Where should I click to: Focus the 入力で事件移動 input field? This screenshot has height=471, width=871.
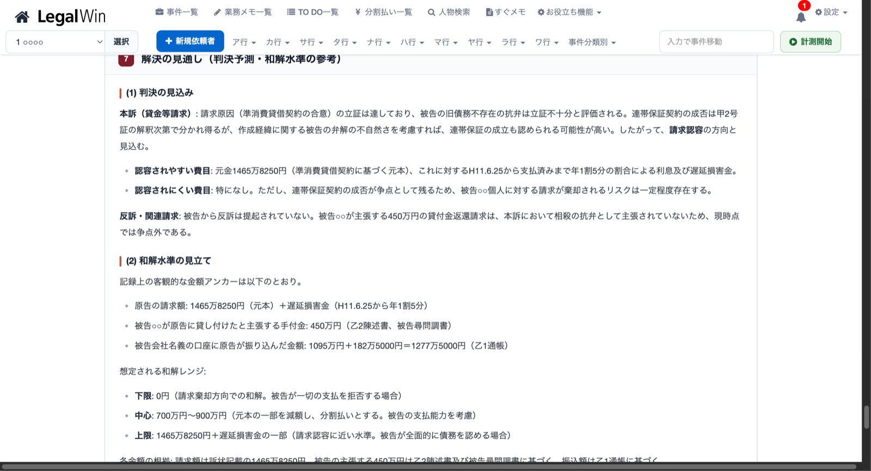[x=716, y=42]
